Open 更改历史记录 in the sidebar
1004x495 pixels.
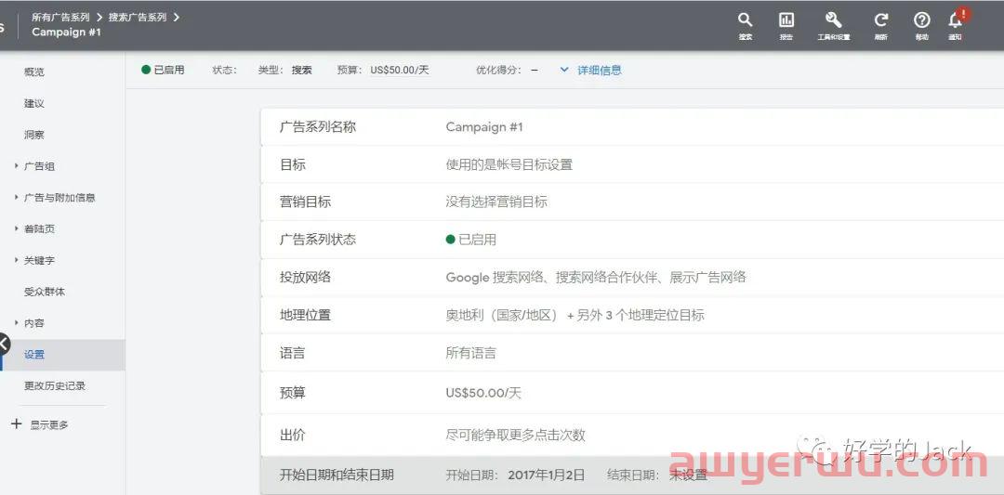55,385
